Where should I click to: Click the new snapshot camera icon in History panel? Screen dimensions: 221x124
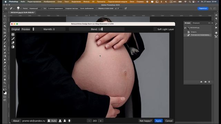[x=205, y=82]
